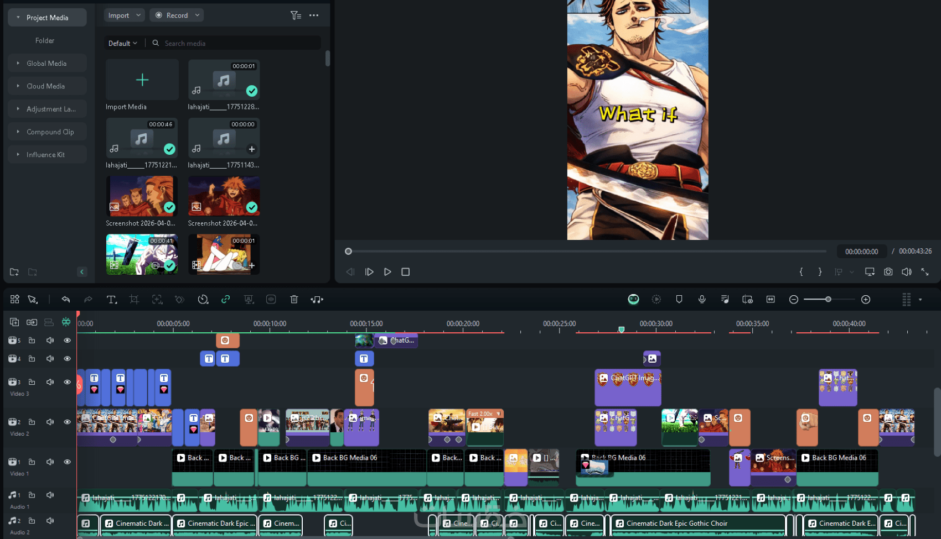Click the add track icon above track headers
The image size is (941, 539).
pos(14,322)
